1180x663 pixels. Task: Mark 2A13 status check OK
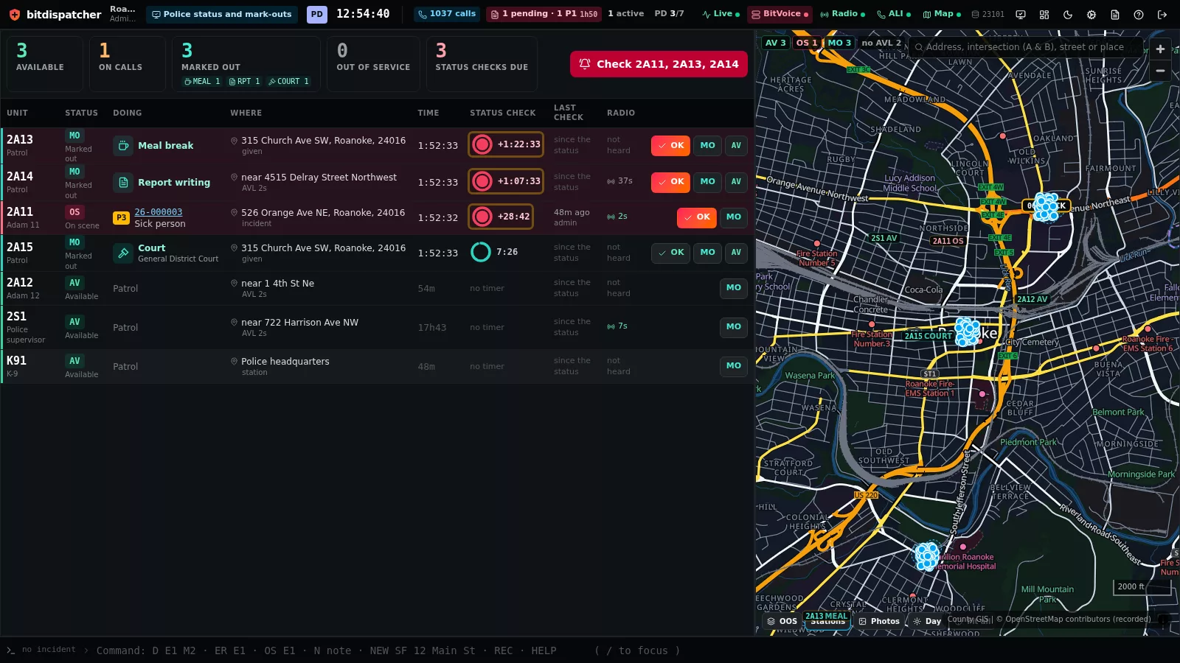click(670, 146)
